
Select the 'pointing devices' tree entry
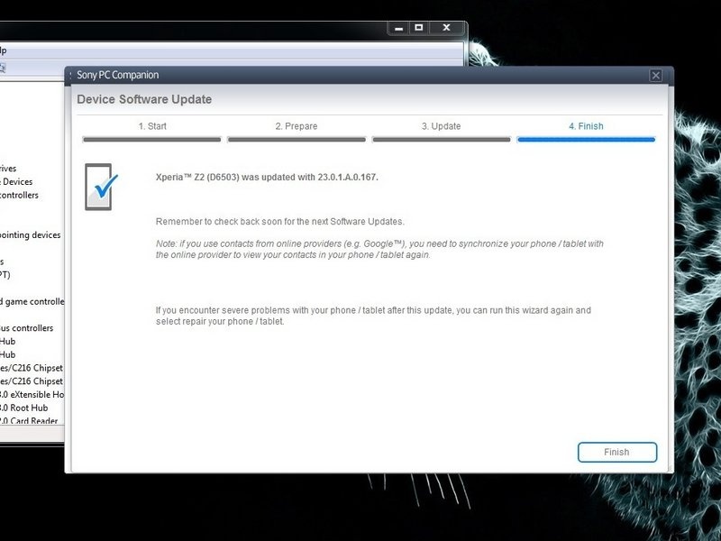[x=31, y=235]
